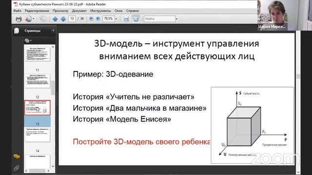
Task: Go to next page with down arrow
Action: pyautogui.click(x=63, y=19)
